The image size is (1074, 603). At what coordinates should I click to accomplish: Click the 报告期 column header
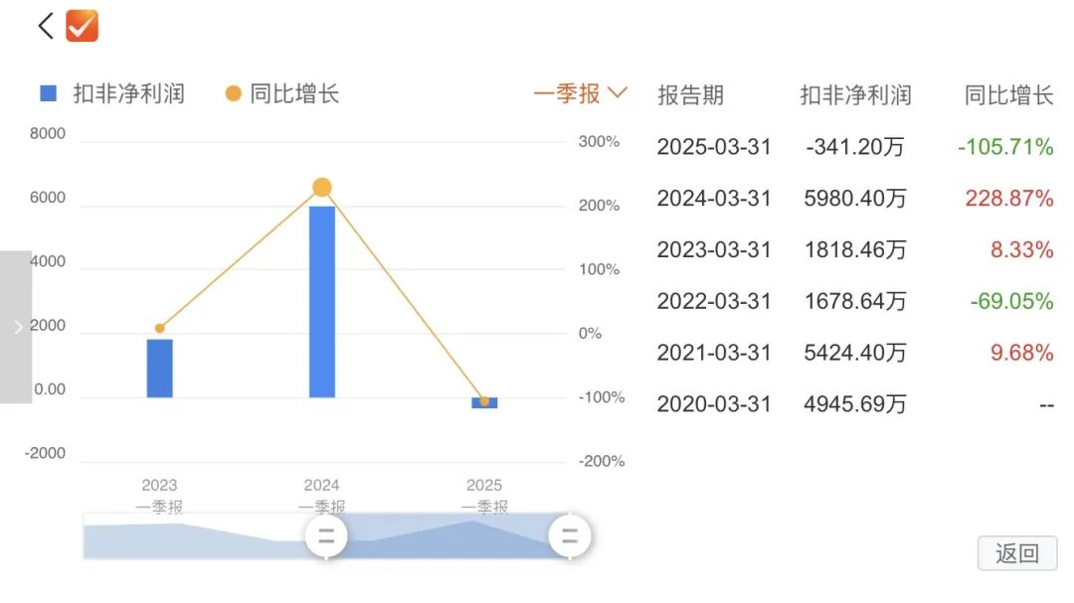[690, 95]
